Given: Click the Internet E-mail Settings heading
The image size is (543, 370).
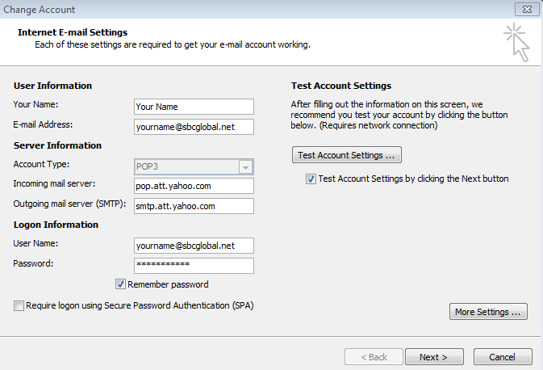Looking at the screenshot, I should click(x=73, y=32).
